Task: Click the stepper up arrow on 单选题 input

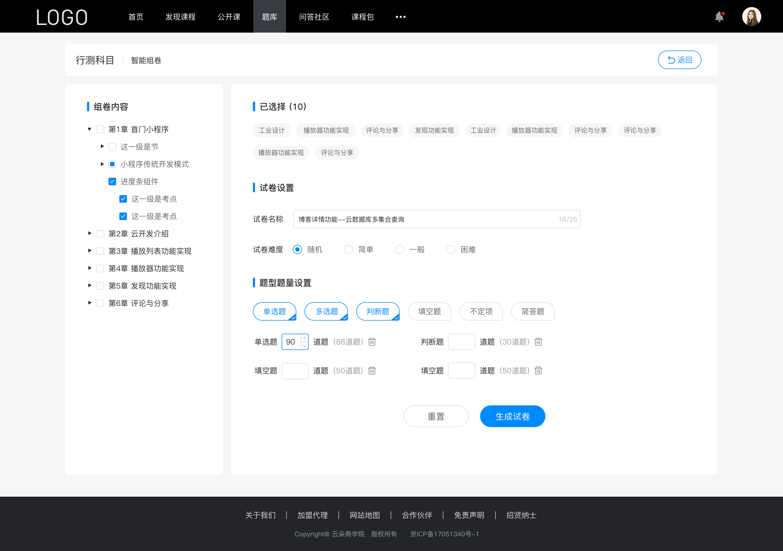Action: (304, 338)
